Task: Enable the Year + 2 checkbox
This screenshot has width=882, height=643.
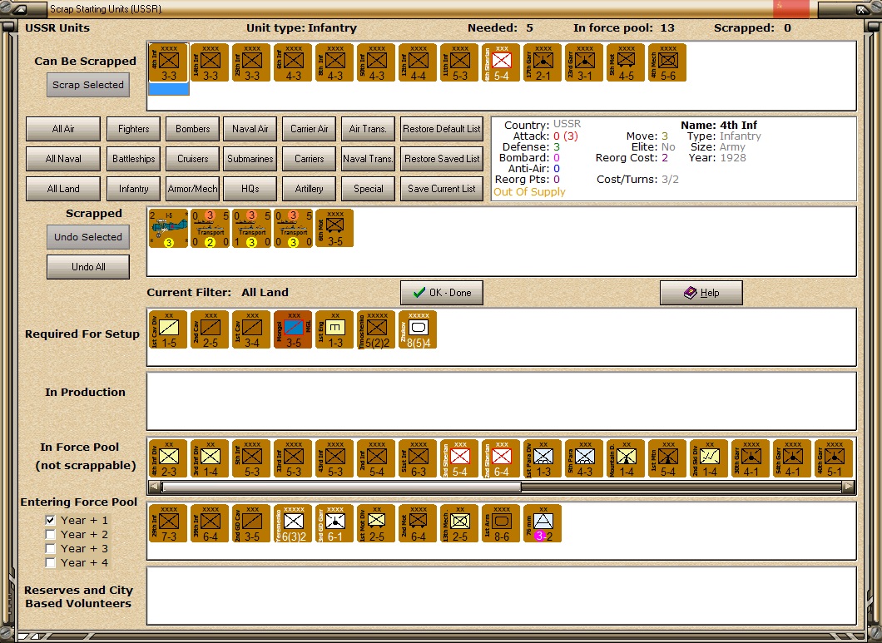Action: (51, 534)
